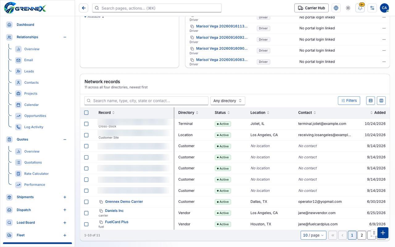Click the Filters button
395x247 pixels.
click(x=349, y=101)
